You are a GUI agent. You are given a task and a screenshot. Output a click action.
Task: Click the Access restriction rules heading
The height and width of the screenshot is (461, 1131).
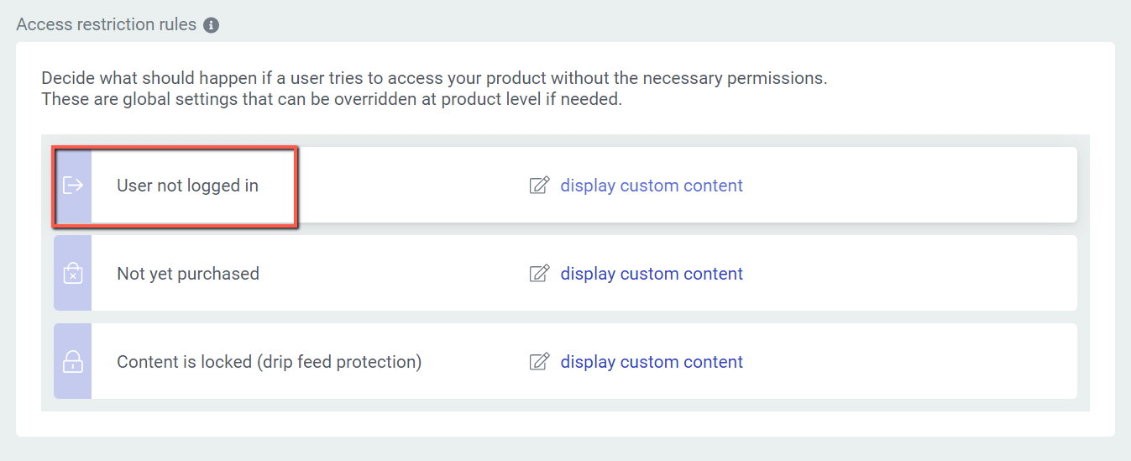[x=106, y=24]
